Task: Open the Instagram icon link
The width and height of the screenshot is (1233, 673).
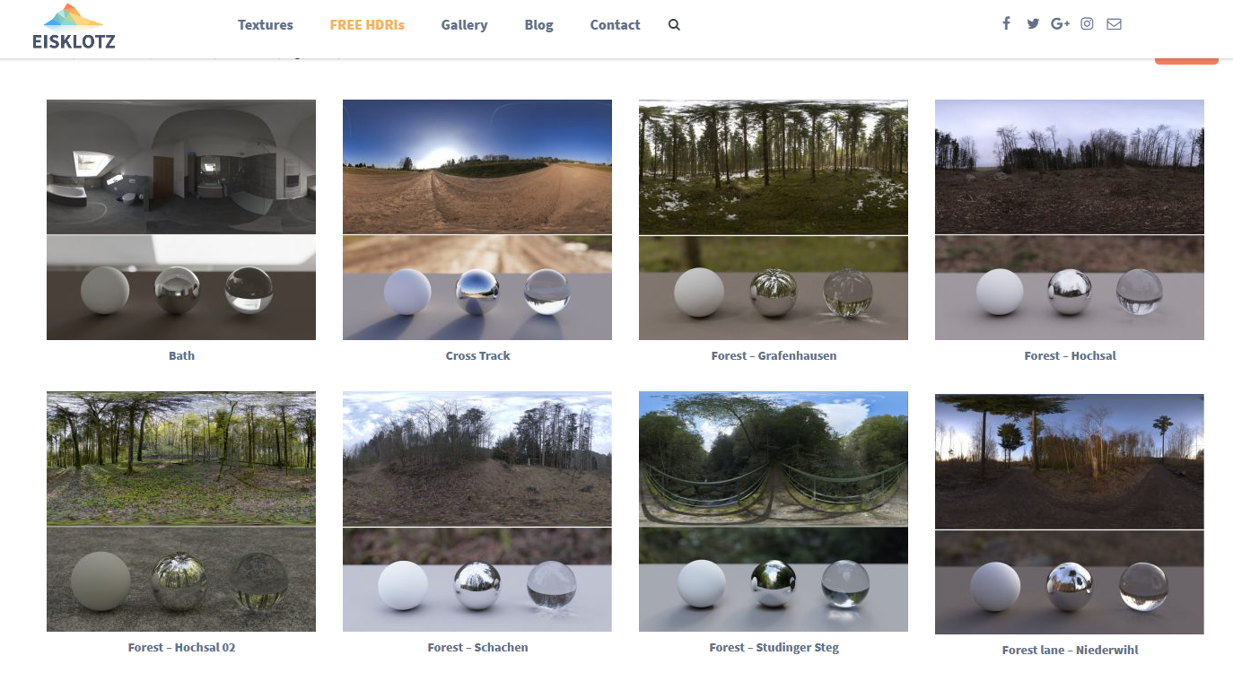Action: point(1087,24)
